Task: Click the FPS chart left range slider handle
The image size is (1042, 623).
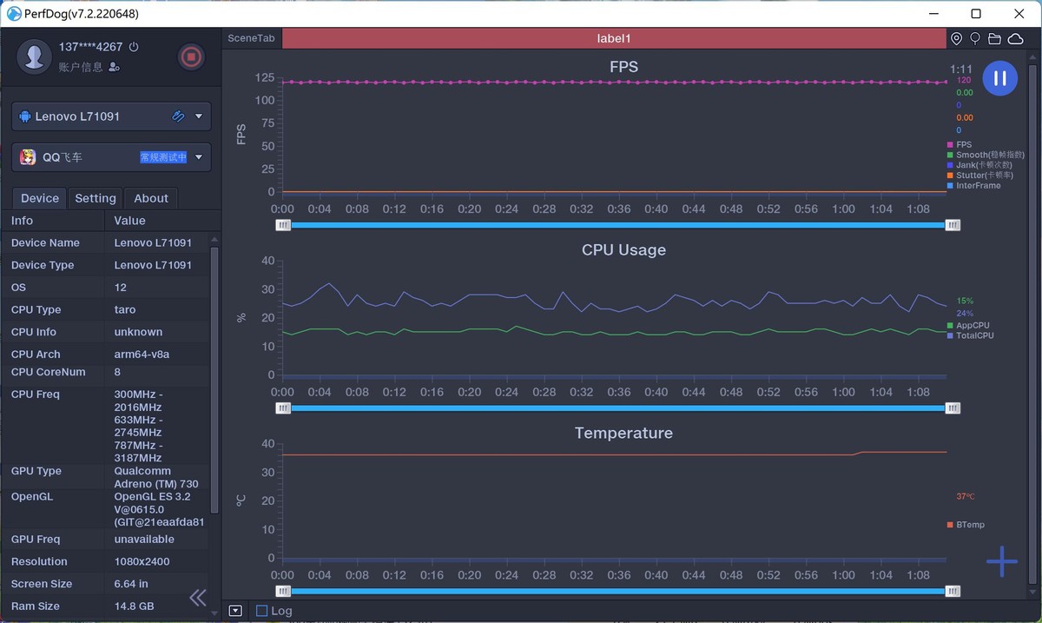Action: (283, 225)
